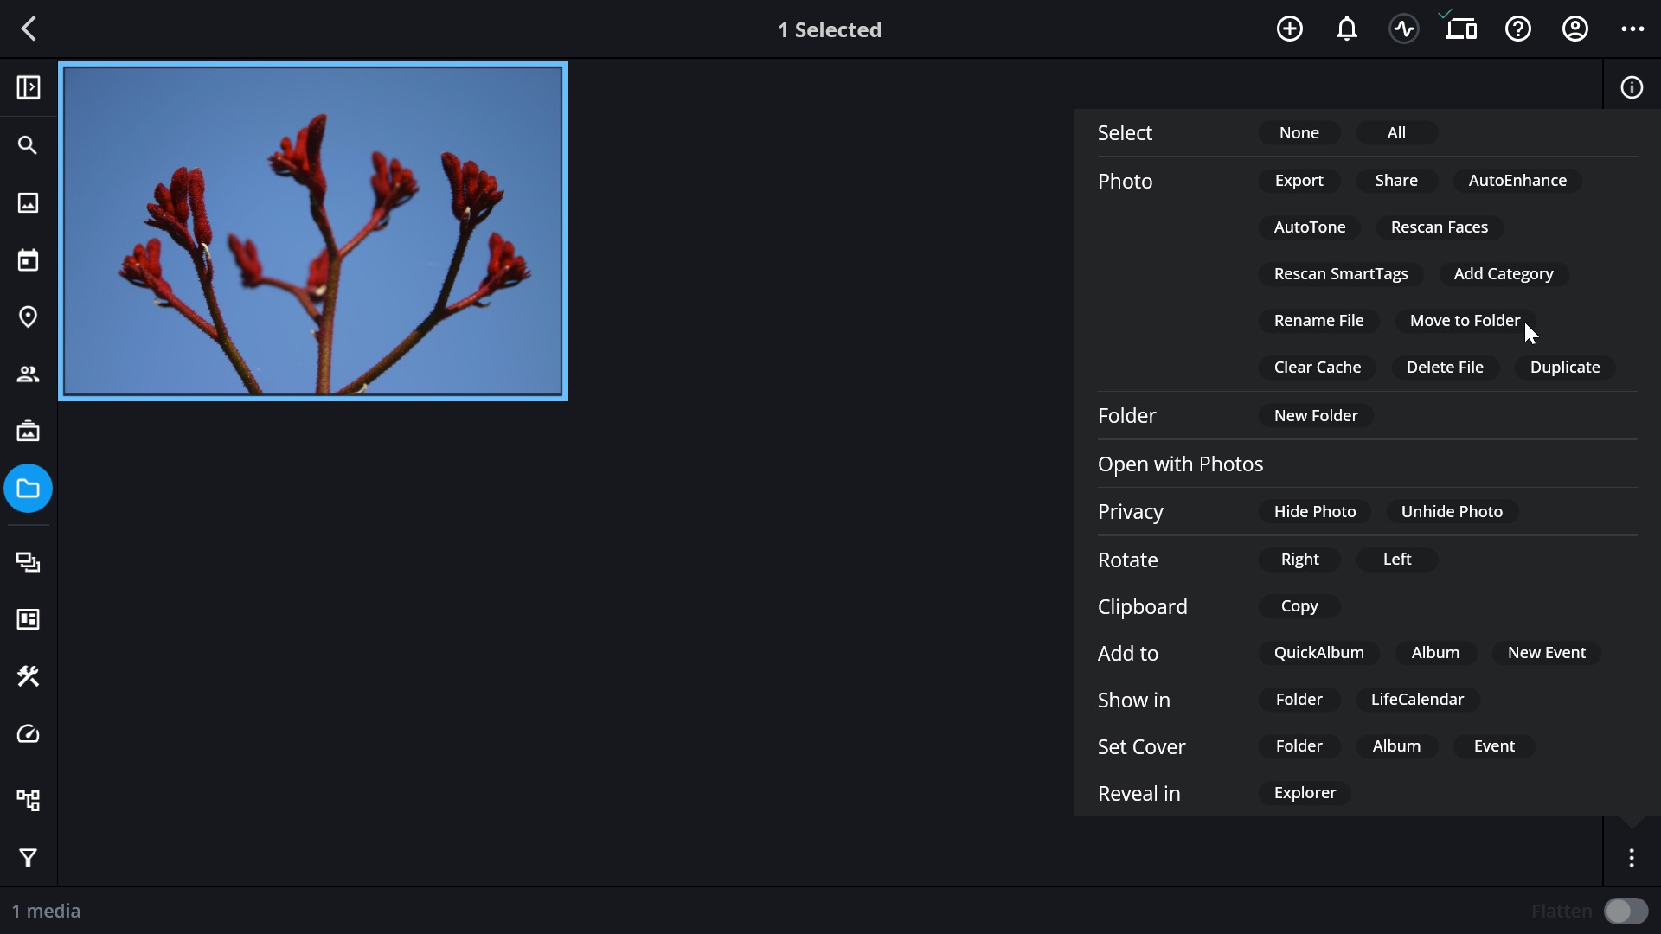Viewport: 1661px width, 934px height.
Task: Open the hierarchy tree icon in the sidebar
Action: click(29, 800)
